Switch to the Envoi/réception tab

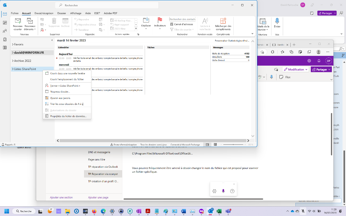point(44,13)
